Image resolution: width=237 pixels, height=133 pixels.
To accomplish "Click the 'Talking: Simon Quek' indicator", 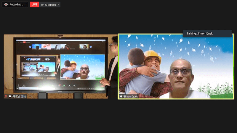I will (x=207, y=33).
